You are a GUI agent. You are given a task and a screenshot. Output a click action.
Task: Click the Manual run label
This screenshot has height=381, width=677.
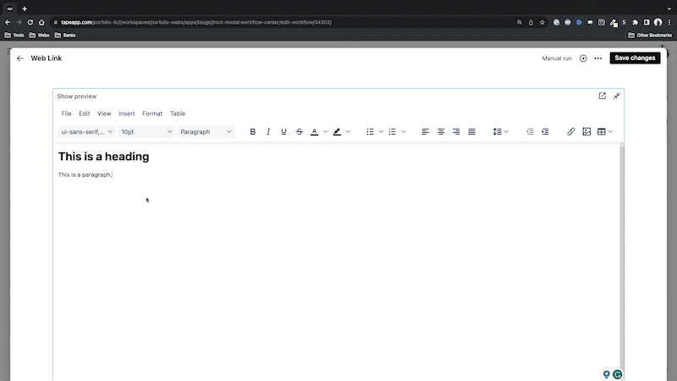click(557, 58)
